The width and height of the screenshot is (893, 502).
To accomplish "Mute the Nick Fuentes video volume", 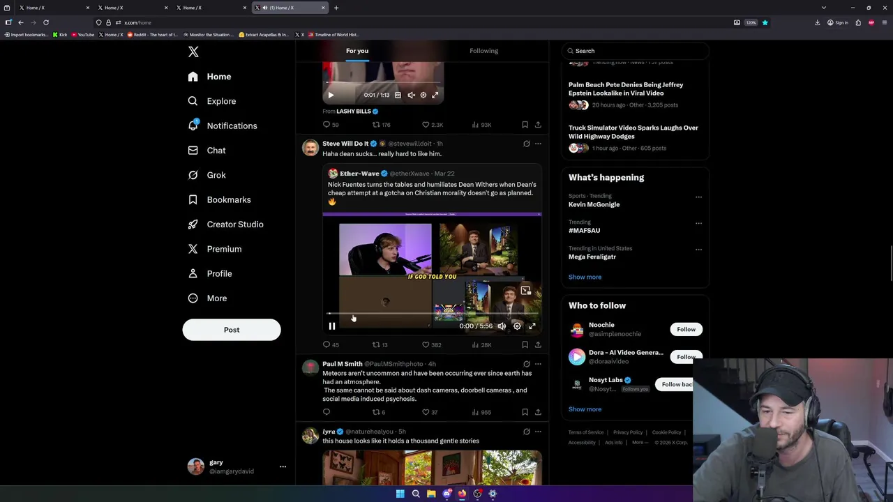I will [502, 326].
